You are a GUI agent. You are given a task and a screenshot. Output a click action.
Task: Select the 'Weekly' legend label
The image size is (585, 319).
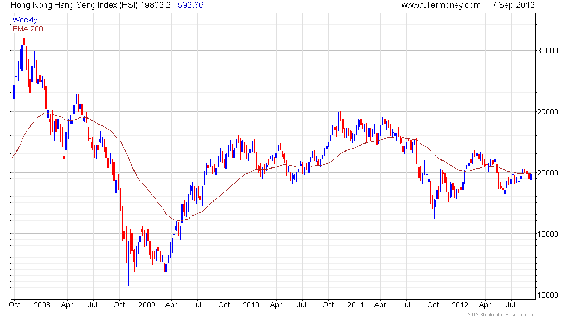tap(25, 20)
